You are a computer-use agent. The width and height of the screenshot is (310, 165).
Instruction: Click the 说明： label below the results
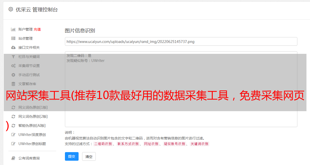(x=70, y=133)
